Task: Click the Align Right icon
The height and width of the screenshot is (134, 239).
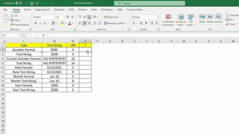Action: tap(89, 23)
